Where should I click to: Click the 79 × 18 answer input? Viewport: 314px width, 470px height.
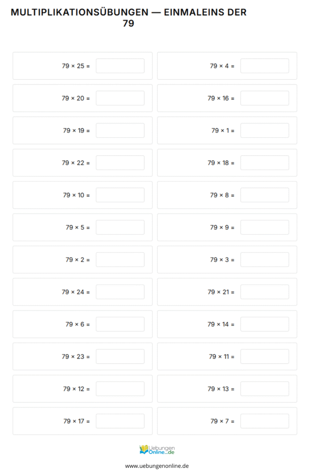(264, 162)
